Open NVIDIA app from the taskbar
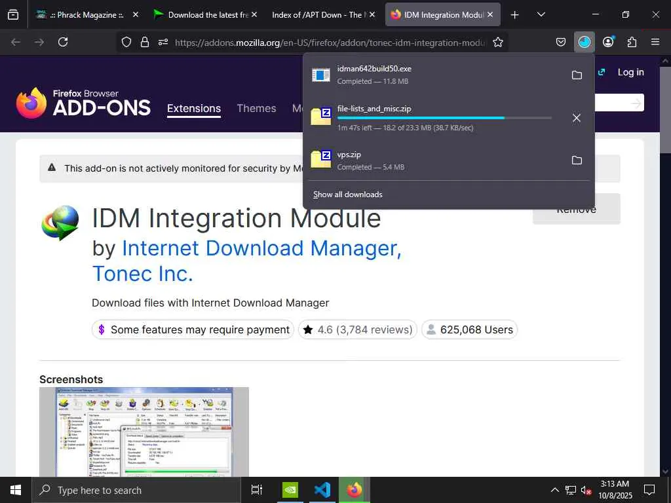 coord(290,490)
